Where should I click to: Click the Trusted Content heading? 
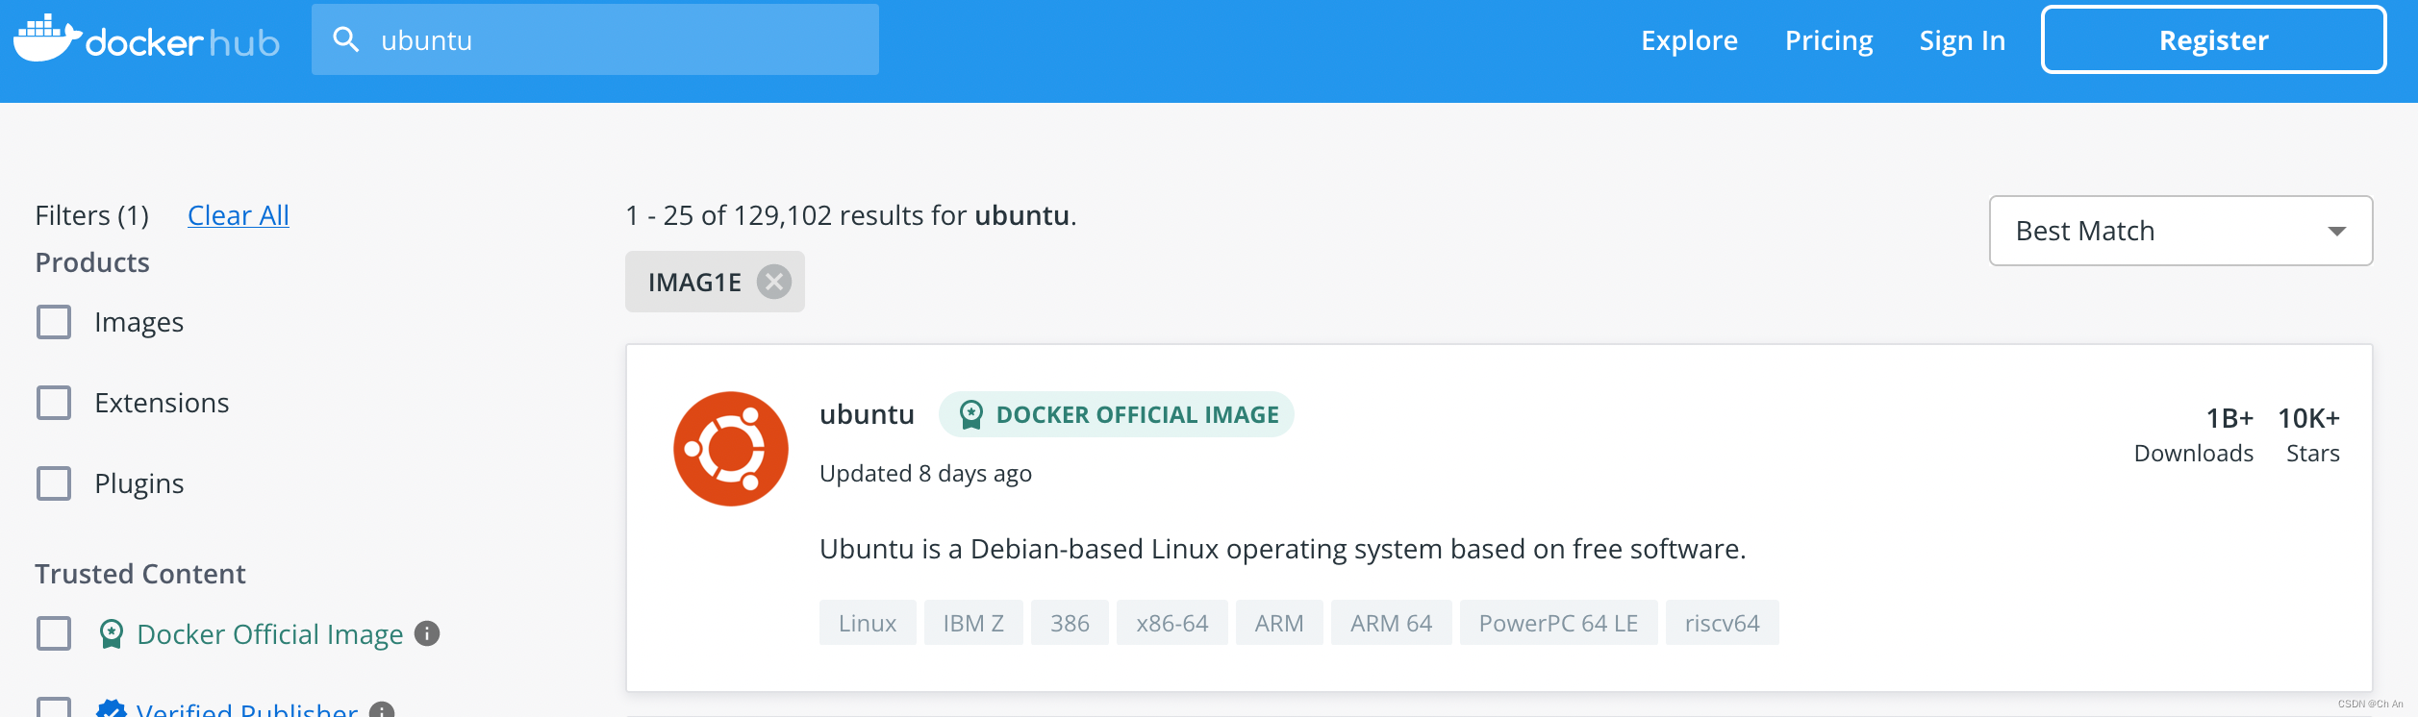tap(140, 574)
